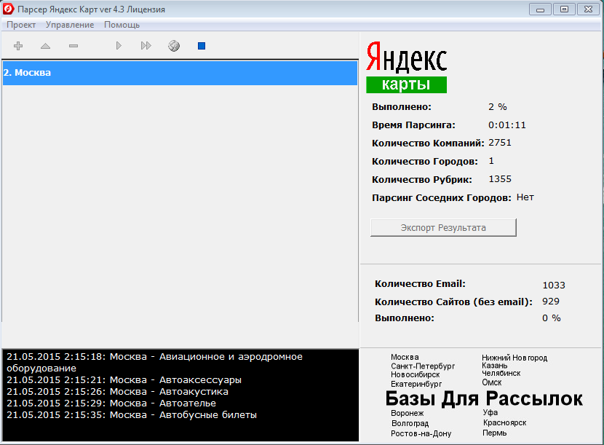This screenshot has width=604, height=445.
Task: Click the Экспорт Результата button
Action: [443, 227]
